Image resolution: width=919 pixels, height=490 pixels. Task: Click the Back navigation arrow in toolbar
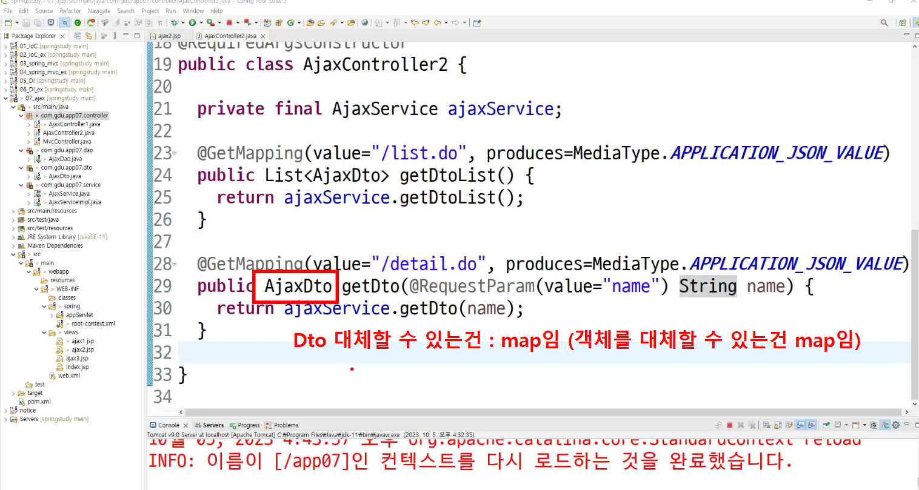tap(436, 22)
